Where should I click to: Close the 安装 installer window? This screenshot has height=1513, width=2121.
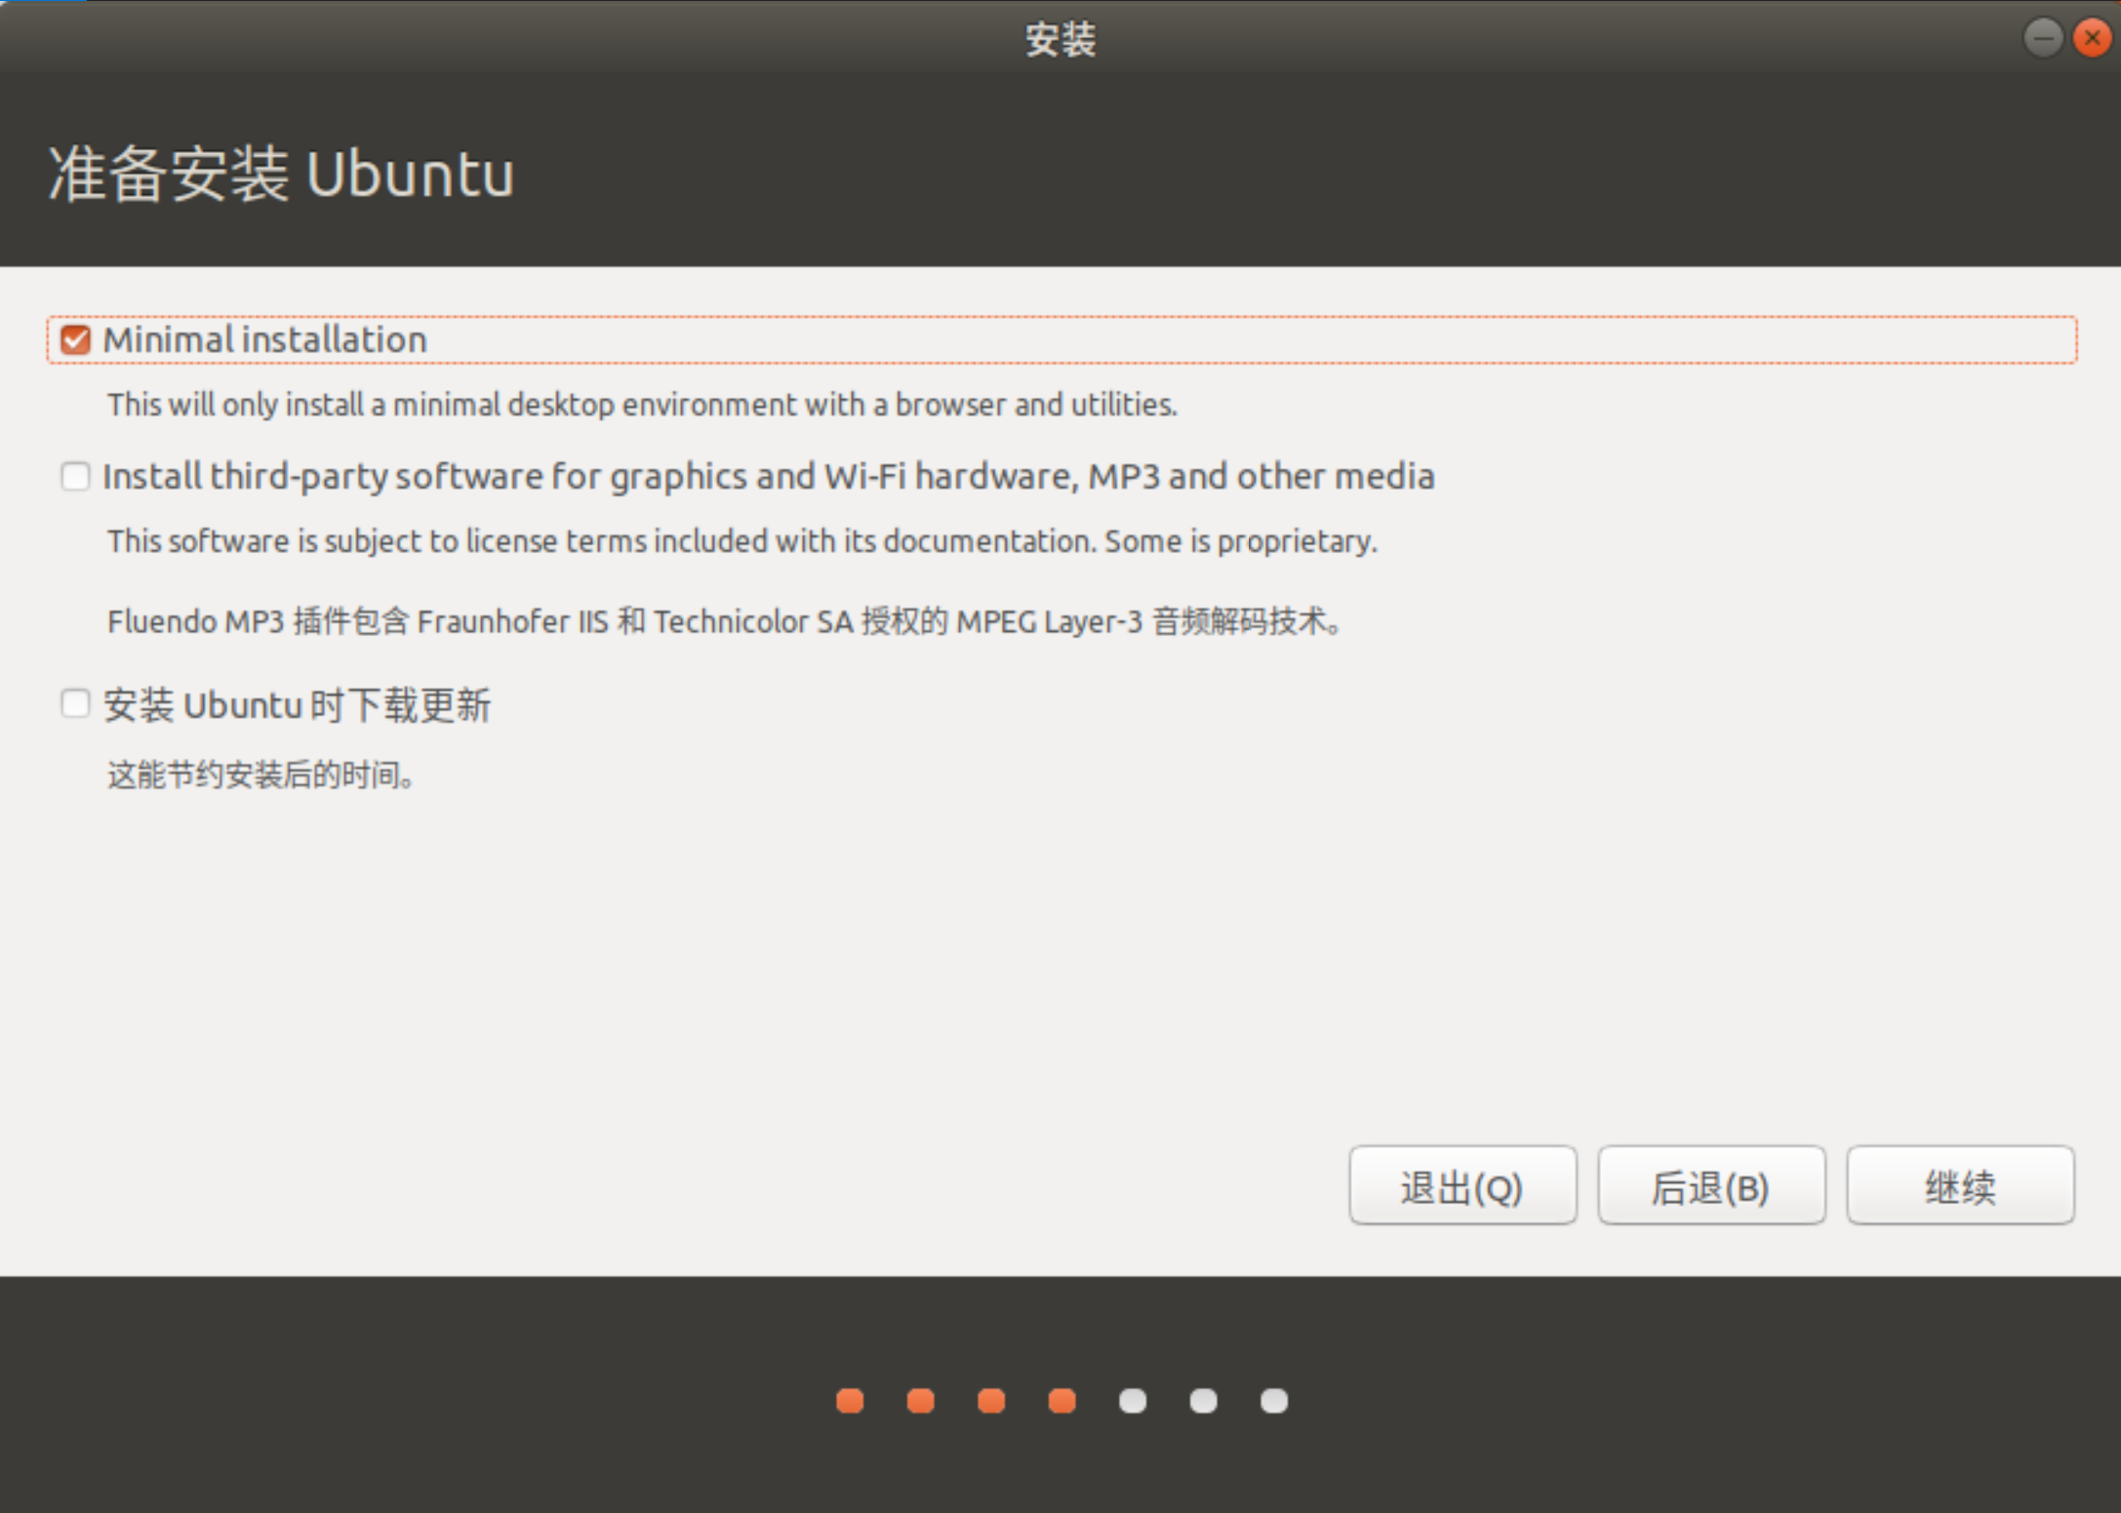coord(2092,38)
